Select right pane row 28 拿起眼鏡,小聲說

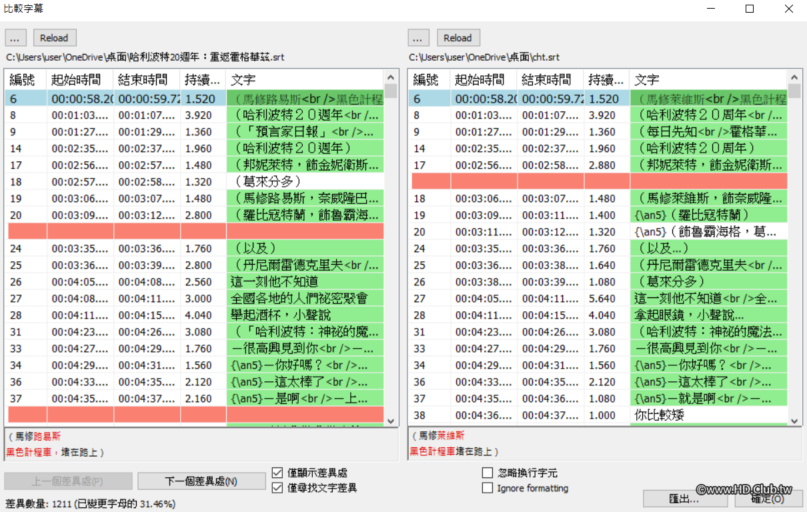pyautogui.click(x=598, y=315)
